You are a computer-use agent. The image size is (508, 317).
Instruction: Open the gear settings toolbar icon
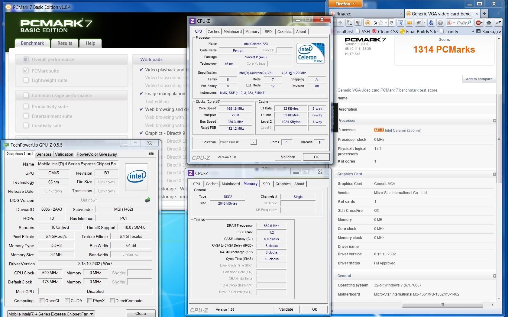(440, 23)
